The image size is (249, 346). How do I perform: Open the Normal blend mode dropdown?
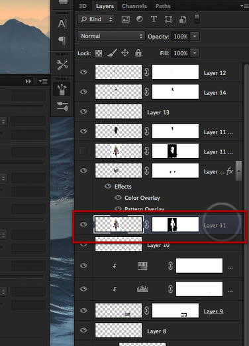click(111, 36)
